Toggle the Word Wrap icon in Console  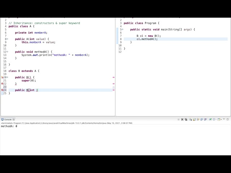[x=198, y=119]
